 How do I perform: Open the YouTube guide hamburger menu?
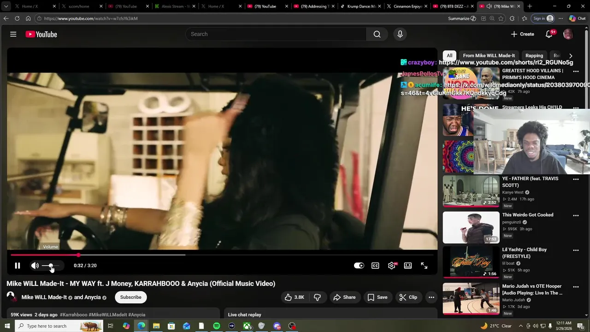coord(13,34)
